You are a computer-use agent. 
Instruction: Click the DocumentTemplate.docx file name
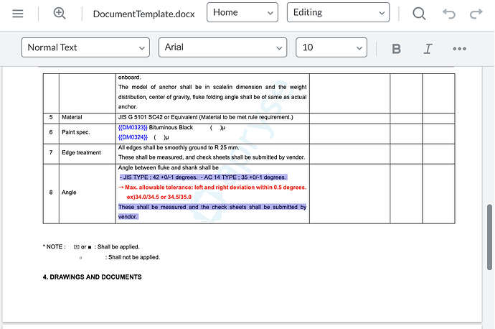pyautogui.click(x=143, y=14)
